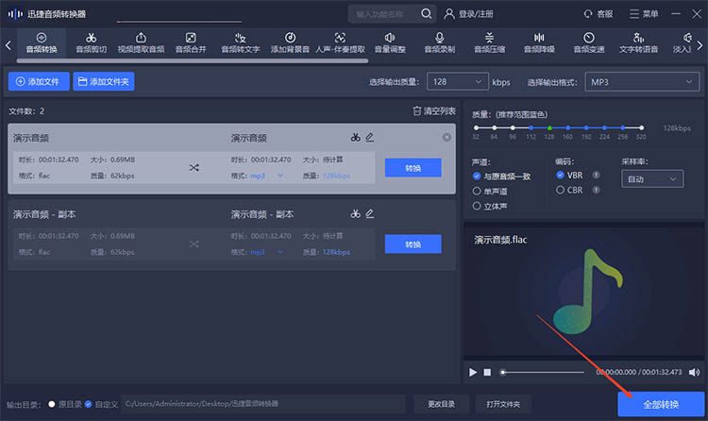Select 与原音频一致 channel option
708x421 pixels.
pos(501,177)
